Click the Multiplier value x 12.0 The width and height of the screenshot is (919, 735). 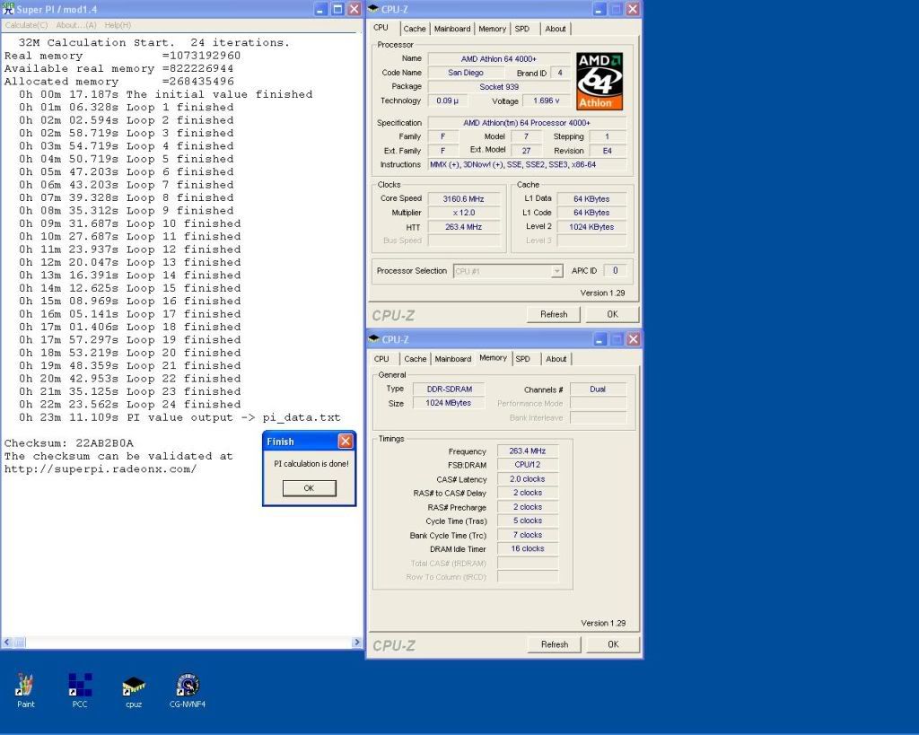point(464,213)
